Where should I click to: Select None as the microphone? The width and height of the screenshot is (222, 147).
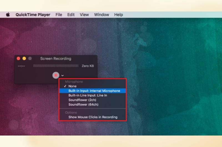pyautogui.click(x=93, y=86)
